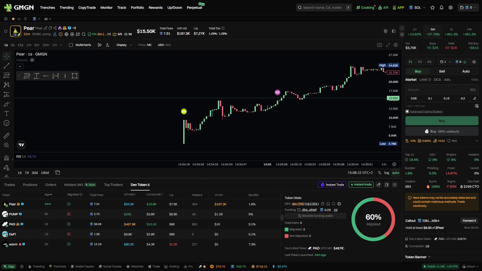Go to the CopyTrade page
This screenshot has height=271, width=482.
[87, 8]
